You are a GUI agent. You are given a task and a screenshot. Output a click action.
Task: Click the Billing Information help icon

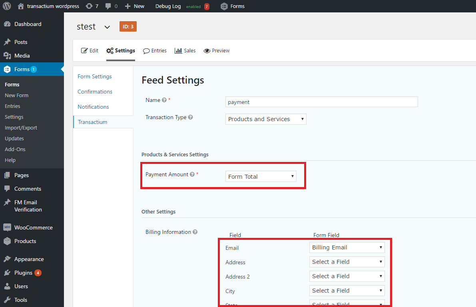pyautogui.click(x=195, y=232)
